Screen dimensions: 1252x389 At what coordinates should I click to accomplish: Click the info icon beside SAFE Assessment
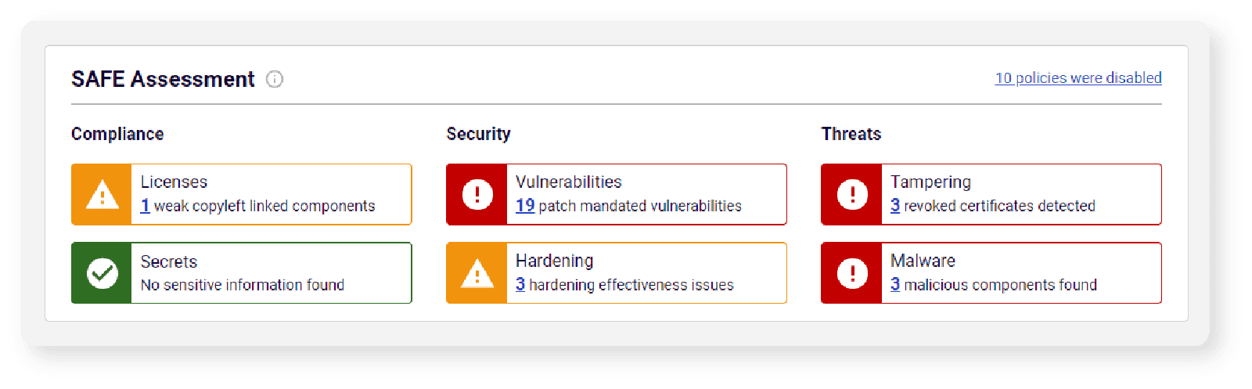coord(275,79)
